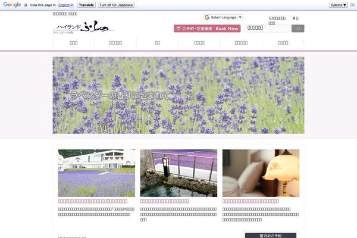Click the outdoor hot spring bath thumbnail
357x238 pixels.
[178, 173]
